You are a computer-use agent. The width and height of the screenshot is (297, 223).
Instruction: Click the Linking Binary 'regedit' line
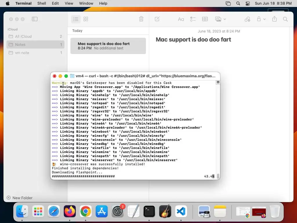pyautogui.click(x=109, y=107)
